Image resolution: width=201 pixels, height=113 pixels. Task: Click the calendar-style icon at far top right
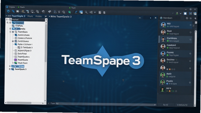(x=195, y=14)
